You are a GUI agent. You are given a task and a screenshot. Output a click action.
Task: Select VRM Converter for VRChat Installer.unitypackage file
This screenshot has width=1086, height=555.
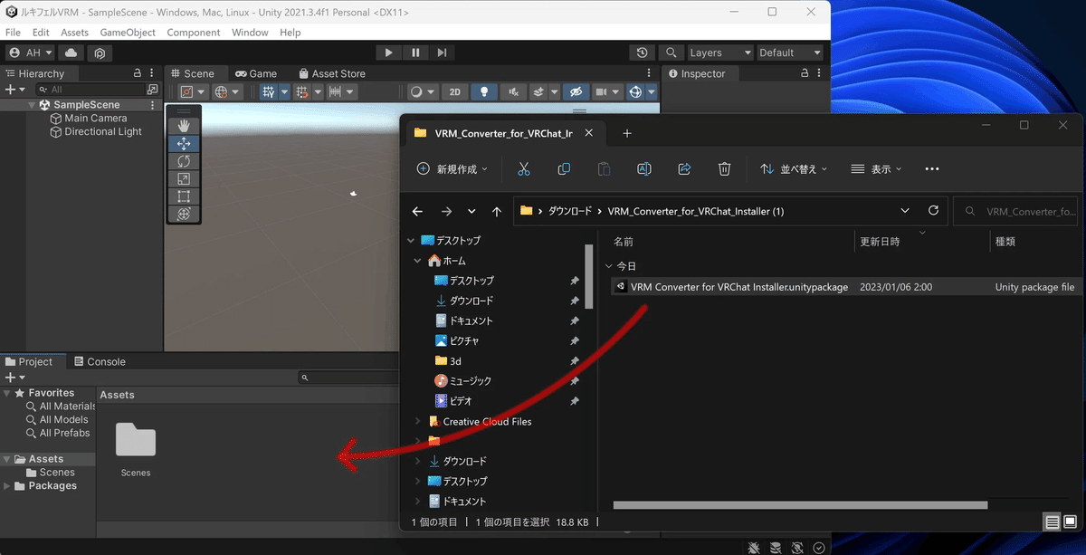[844, 287]
